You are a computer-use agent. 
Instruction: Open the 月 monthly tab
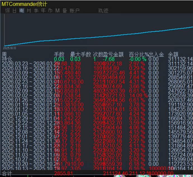[x=29, y=11]
